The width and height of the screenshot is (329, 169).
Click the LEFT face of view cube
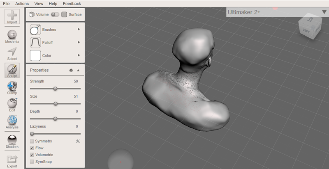(306, 31)
